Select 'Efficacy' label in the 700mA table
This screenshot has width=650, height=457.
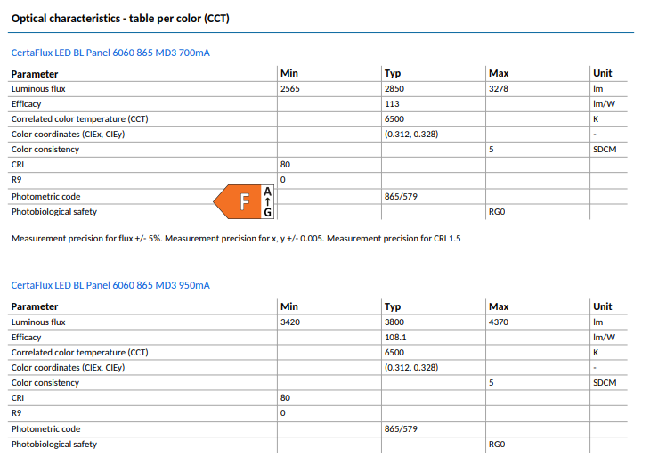tap(26, 104)
